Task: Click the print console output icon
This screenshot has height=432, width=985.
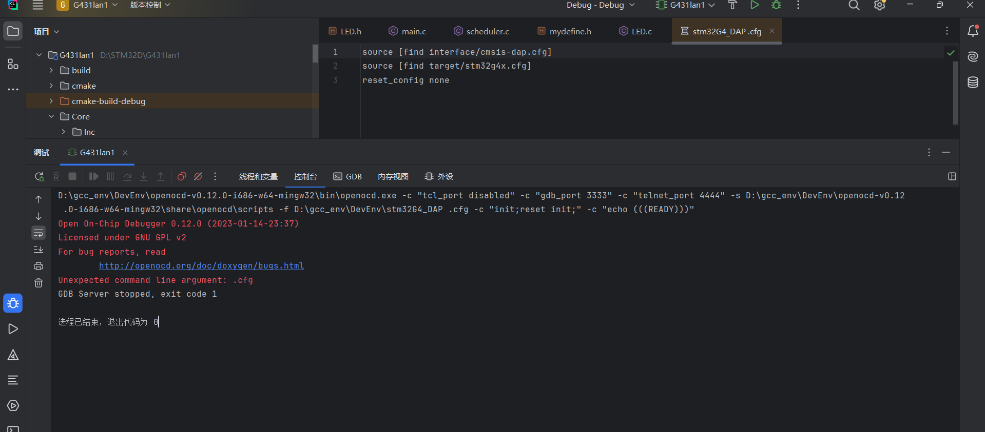Action: point(38,266)
